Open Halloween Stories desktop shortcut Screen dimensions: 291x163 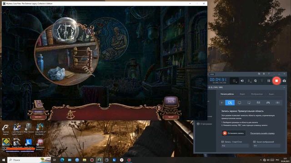click(x=40, y=144)
